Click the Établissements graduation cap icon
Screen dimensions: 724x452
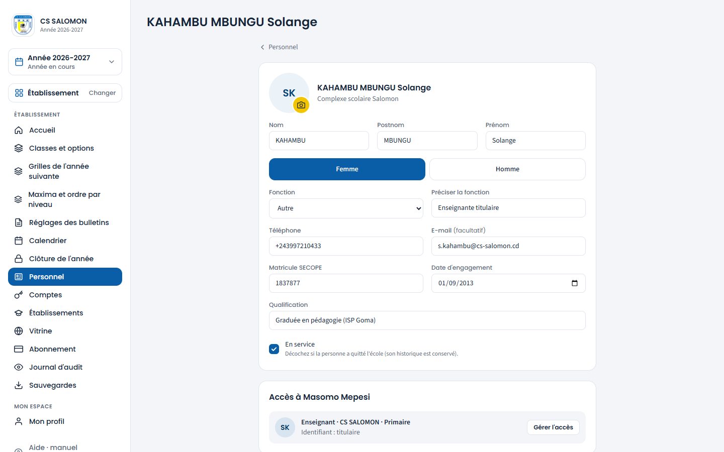(x=19, y=313)
